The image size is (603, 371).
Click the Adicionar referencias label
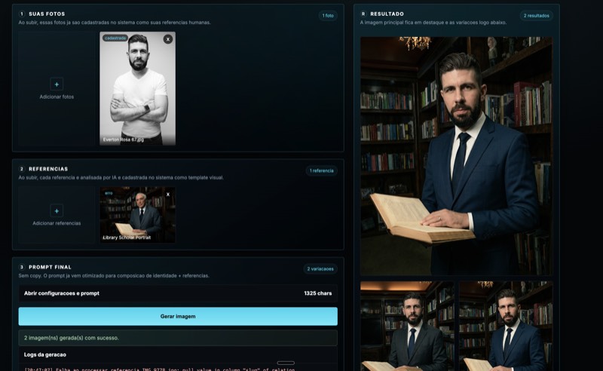(57, 223)
